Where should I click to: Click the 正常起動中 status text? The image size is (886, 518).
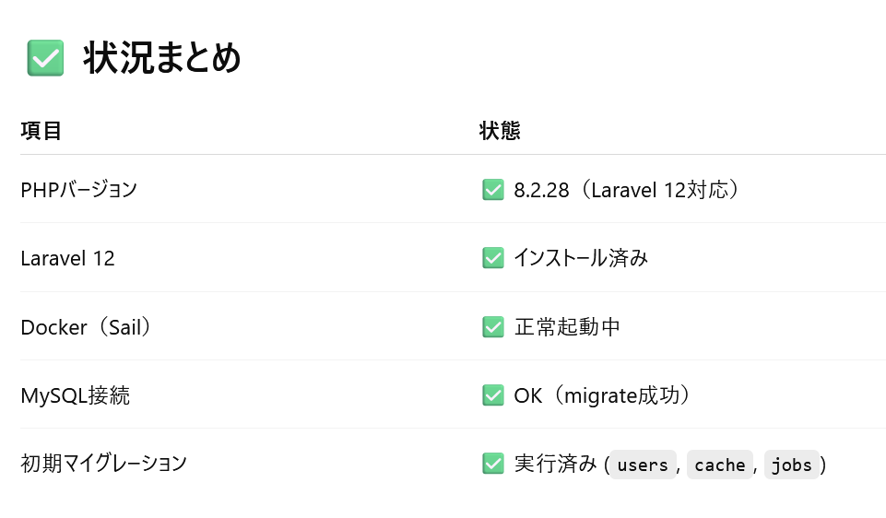(567, 327)
